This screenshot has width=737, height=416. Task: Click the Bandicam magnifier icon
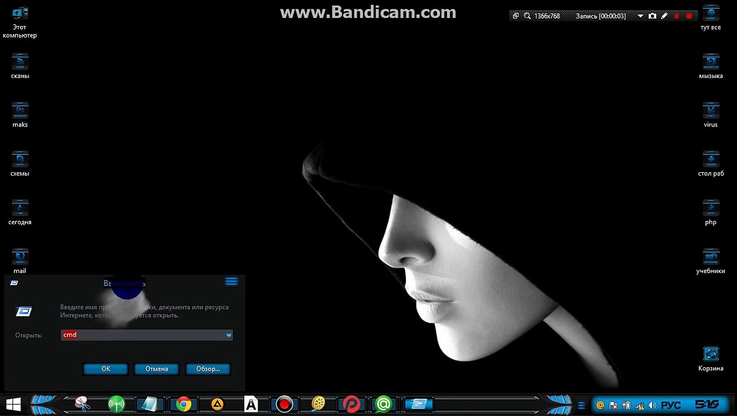pyautogui.click(x=527, y=16)
